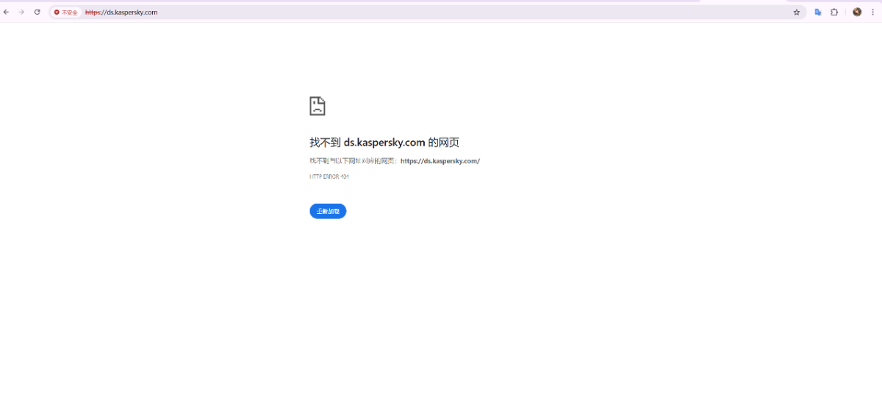This screenshot has width=882, height=403.
Task: Click the browser forward arrow
Action: point(22,12)
